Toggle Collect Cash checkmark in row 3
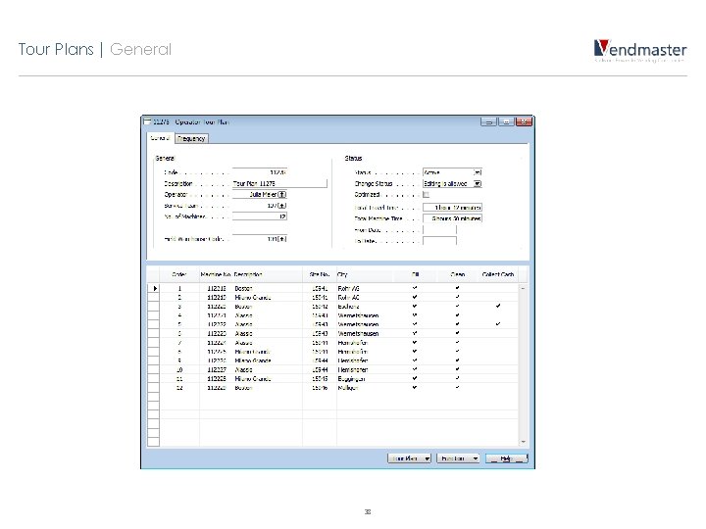Viewport: 706px width, 529px height. [x=498, y=306]
